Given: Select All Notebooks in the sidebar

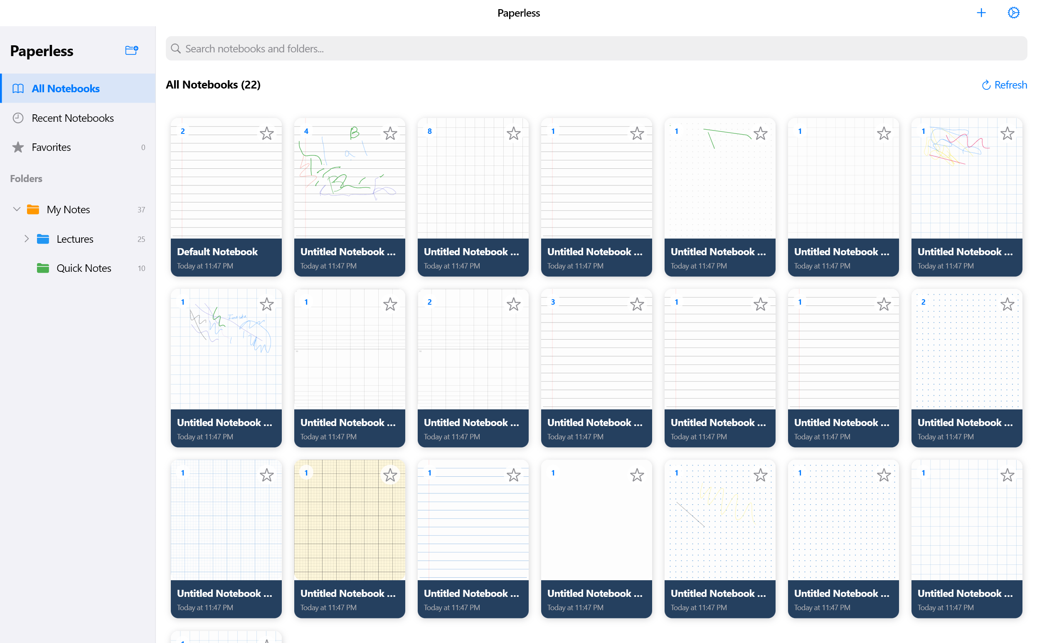Looking at the screenshot, I should point(78,89).
